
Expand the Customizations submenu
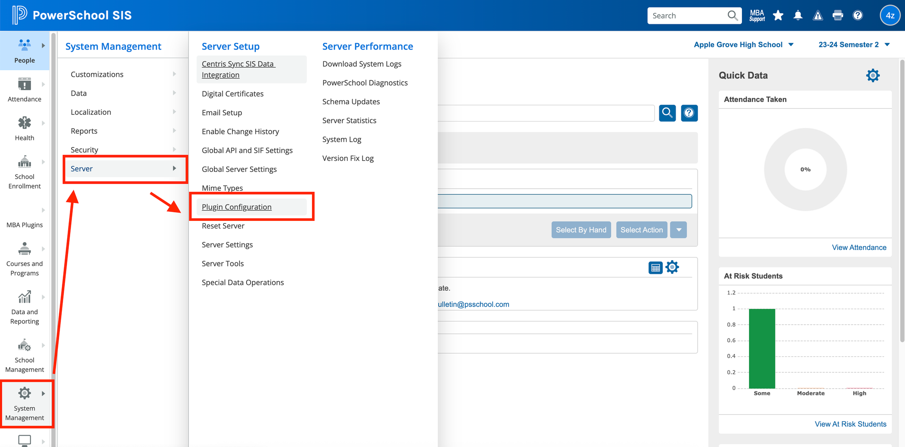point(123,74)
